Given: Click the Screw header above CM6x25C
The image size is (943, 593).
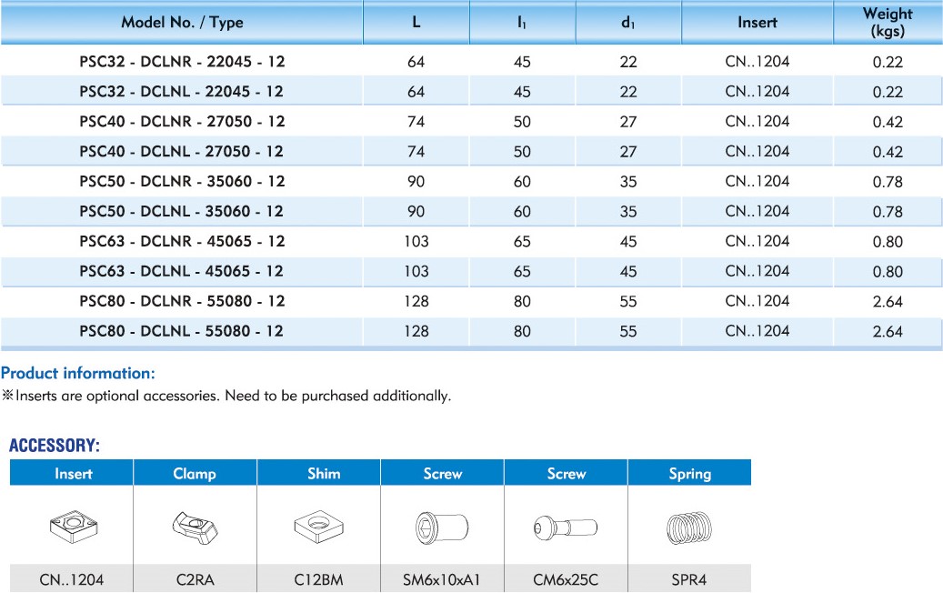Looking at the screenshot, I should pos(566,473).
